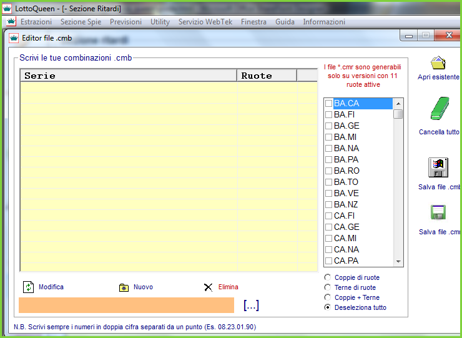Click the Cancella tutto label
The height and width of the screenshot is (338, 462).
(x=439, y=132)
